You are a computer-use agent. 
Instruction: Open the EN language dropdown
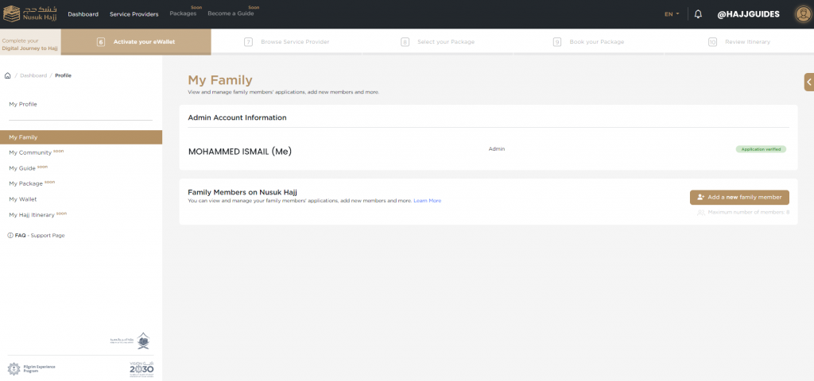[x=672, y=14]
